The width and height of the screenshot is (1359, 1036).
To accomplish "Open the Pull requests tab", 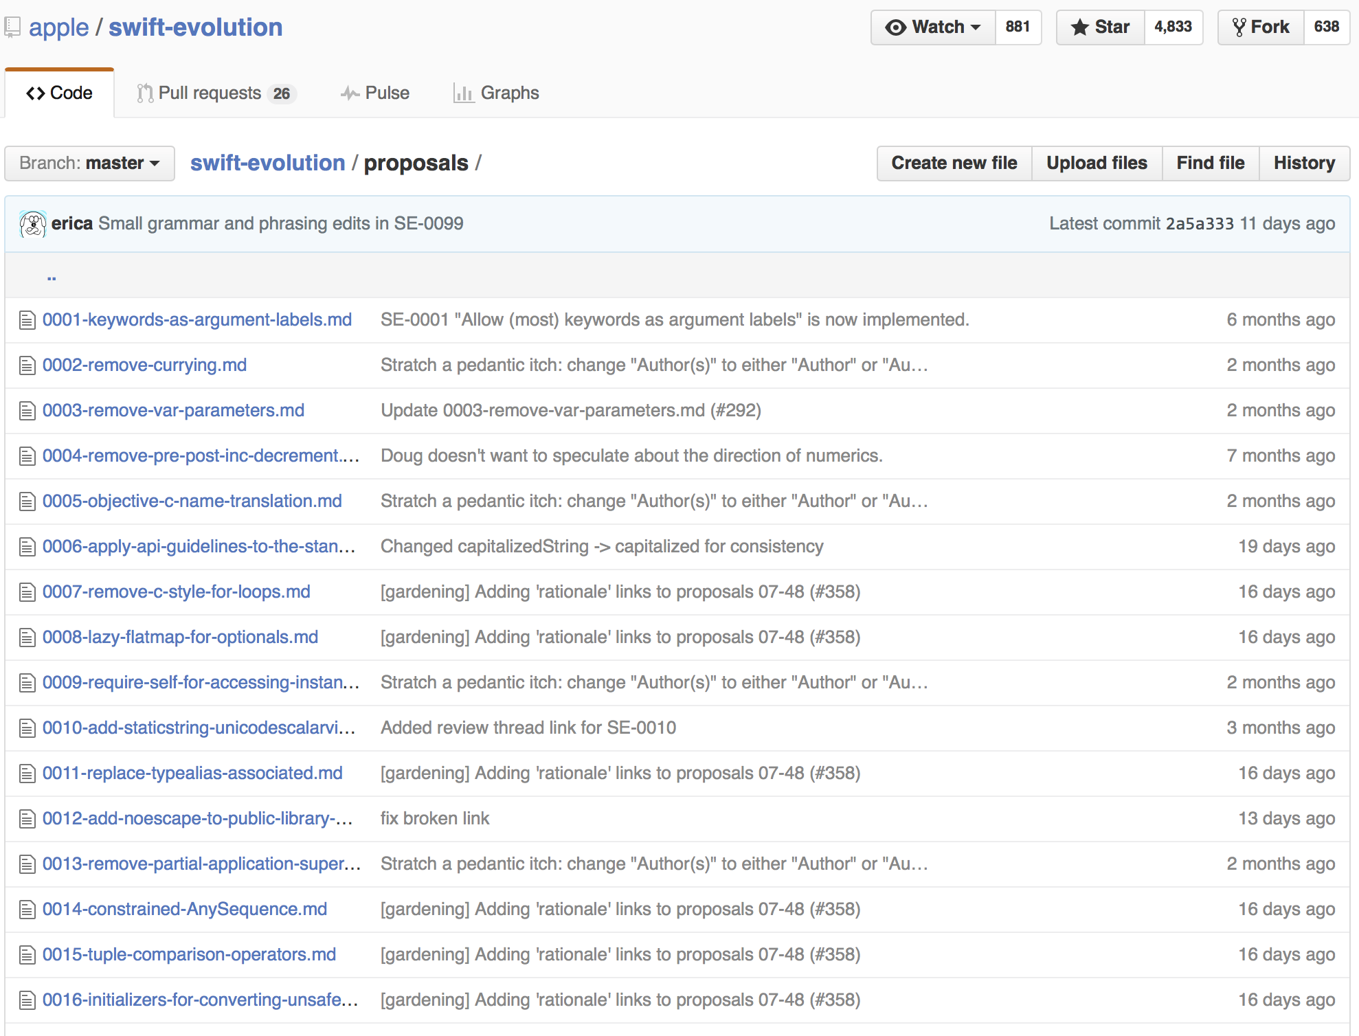I will [x=216, y=93].
